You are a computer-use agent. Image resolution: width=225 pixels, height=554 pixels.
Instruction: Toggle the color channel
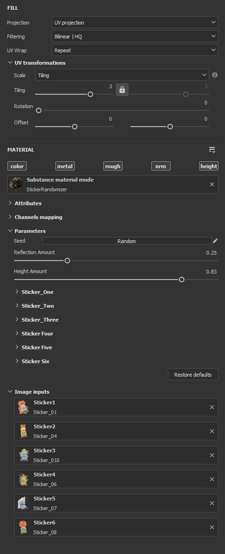[x=17, y=166]
